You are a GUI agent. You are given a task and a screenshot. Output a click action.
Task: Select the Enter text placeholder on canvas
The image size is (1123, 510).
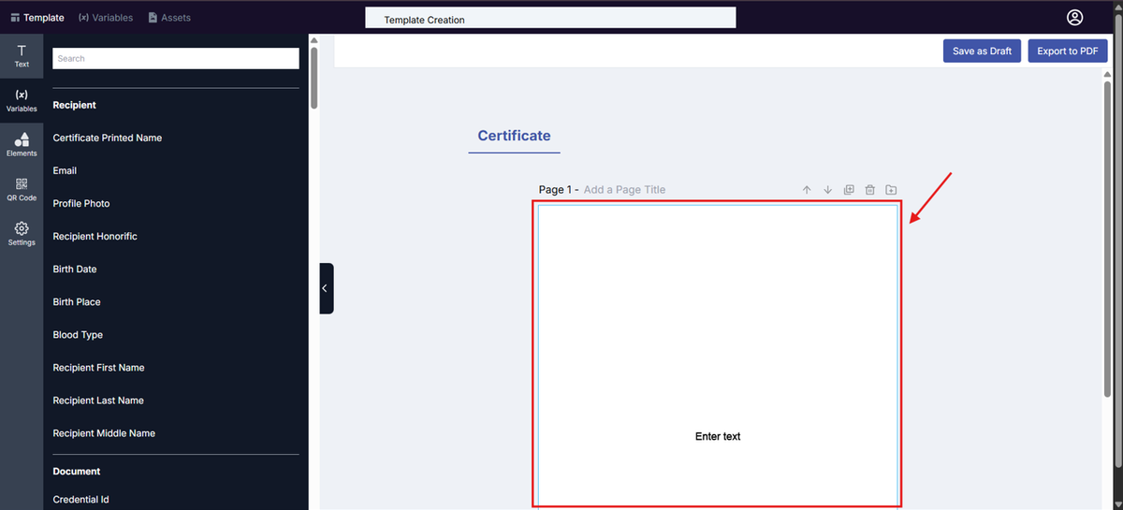pos(718,437)
